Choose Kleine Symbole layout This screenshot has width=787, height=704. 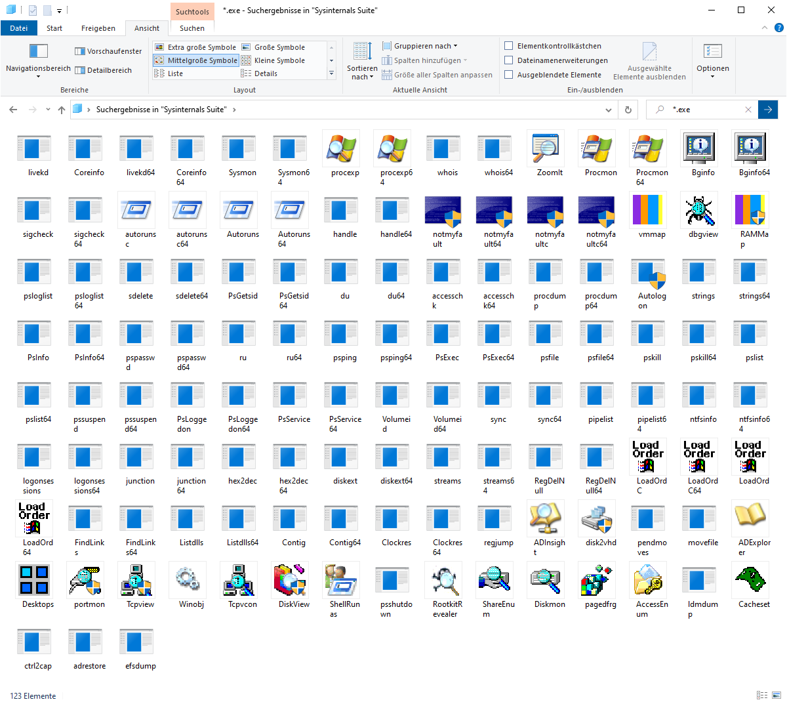pos(273,60)
